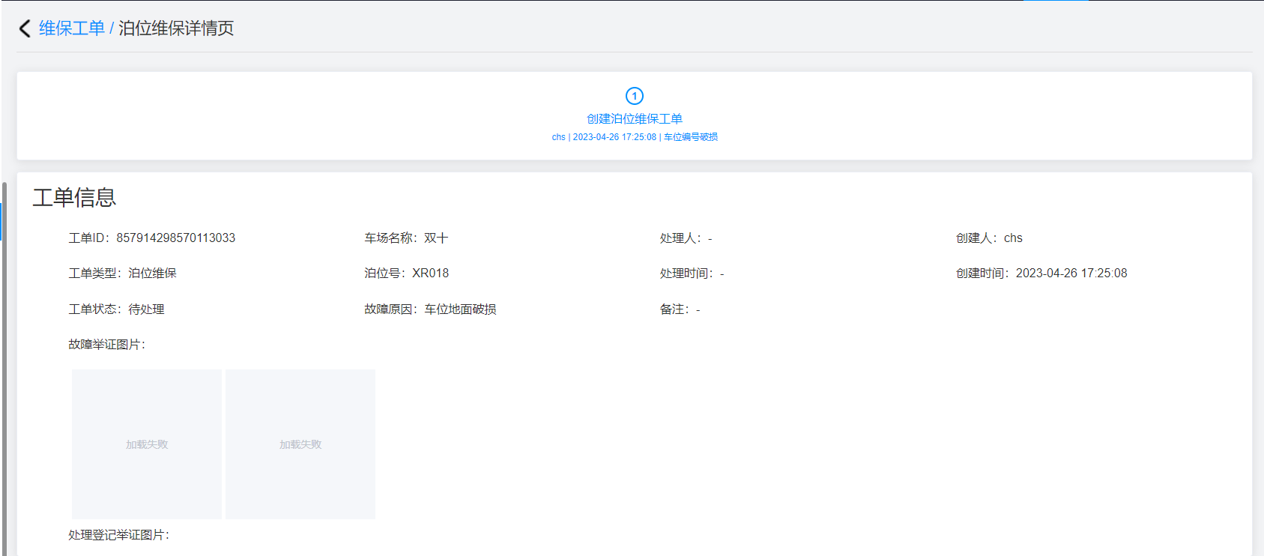Open the first failed-to-load fault image

coord(147,444)
